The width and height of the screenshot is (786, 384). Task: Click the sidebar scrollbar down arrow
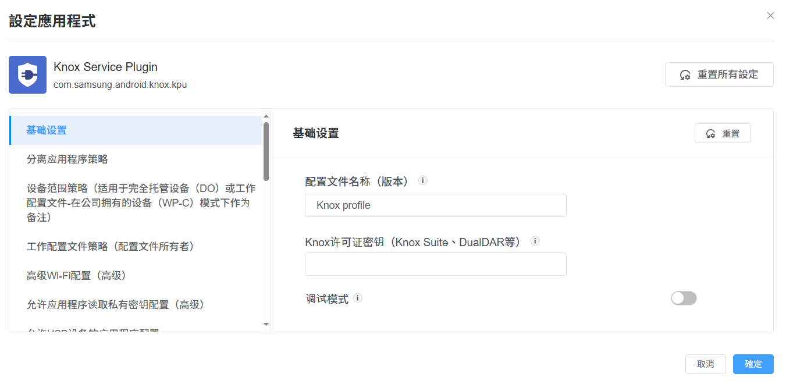pyautogui.click(x=266, y=324)
